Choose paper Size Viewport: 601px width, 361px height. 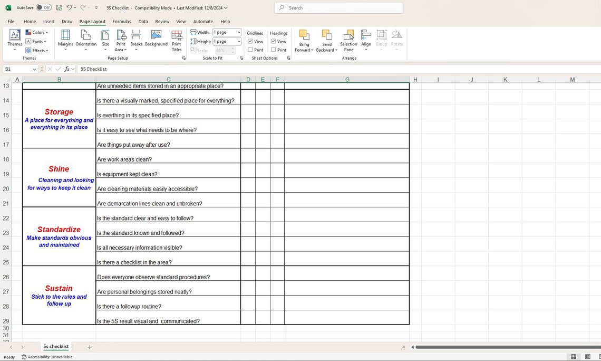pos(105,40)
